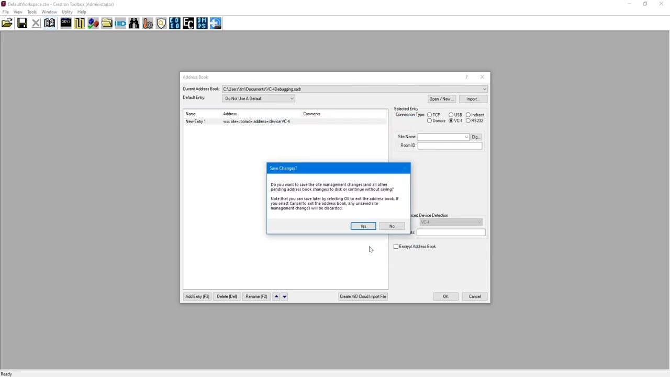Open the File menu

point(6,12)
